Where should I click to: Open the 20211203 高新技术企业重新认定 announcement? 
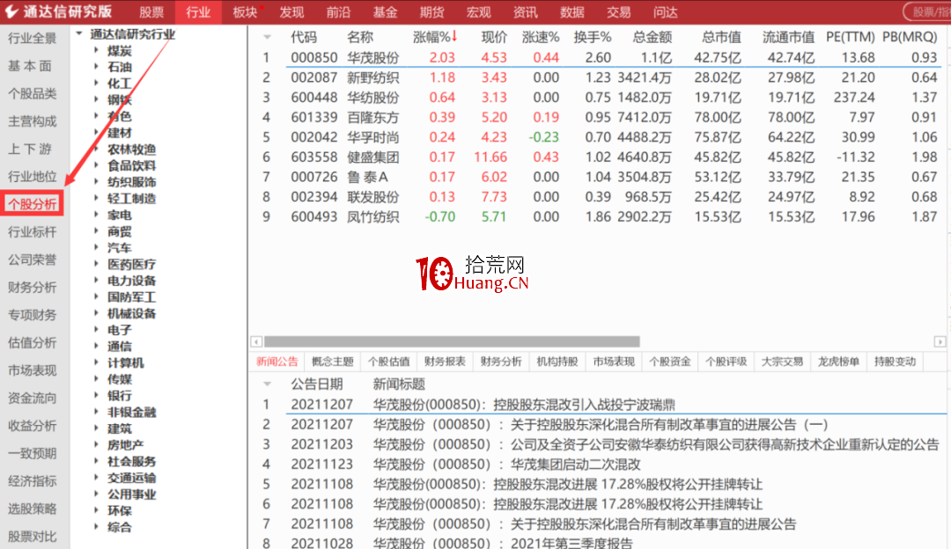point(656,445)
